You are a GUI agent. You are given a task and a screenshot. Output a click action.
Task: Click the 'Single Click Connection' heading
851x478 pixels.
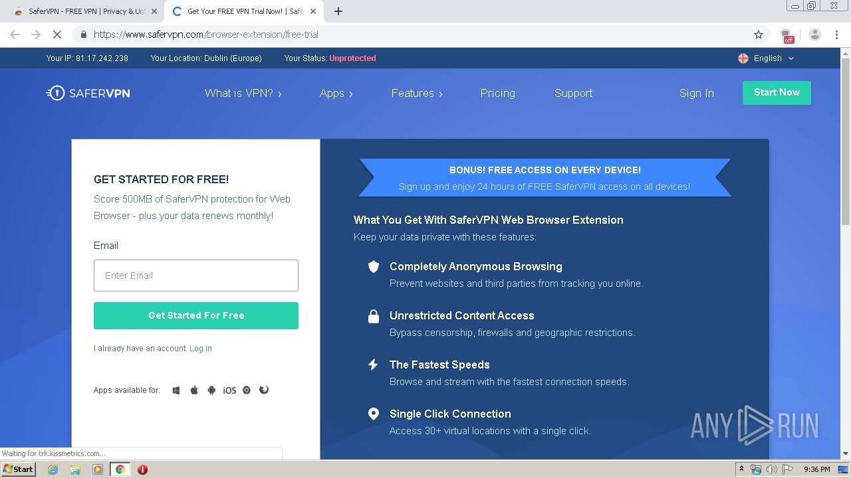tap(450, 414)
